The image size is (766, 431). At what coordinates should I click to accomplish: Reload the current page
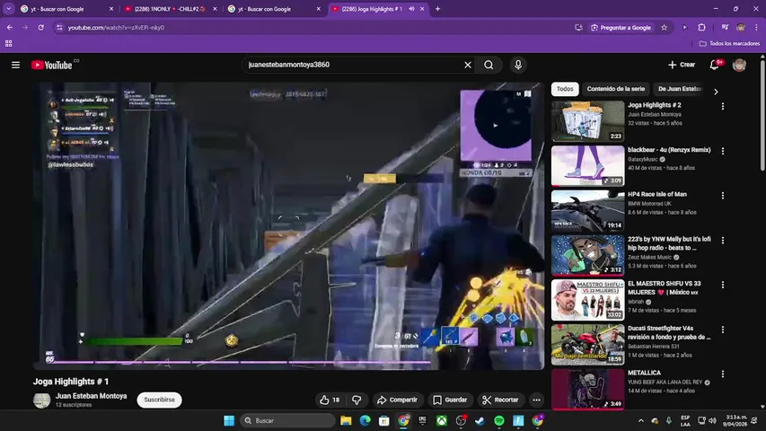(x=41, y=27)
